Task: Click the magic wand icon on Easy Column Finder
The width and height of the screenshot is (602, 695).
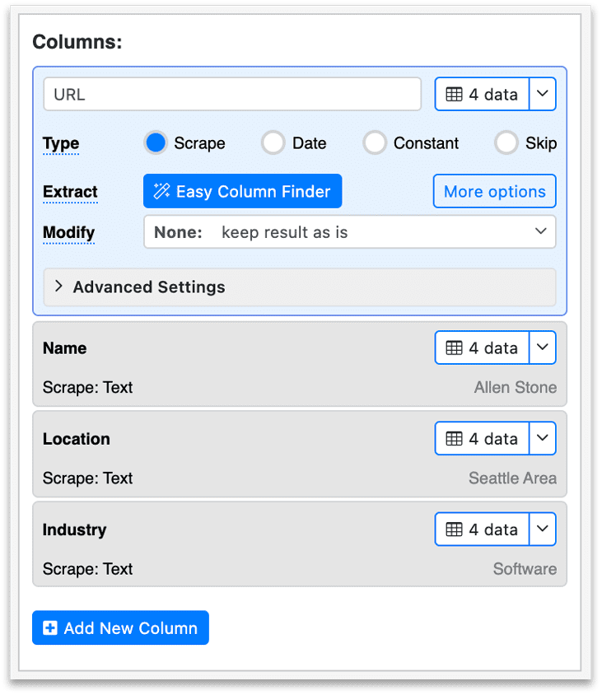Action: [x=161, y=192]
